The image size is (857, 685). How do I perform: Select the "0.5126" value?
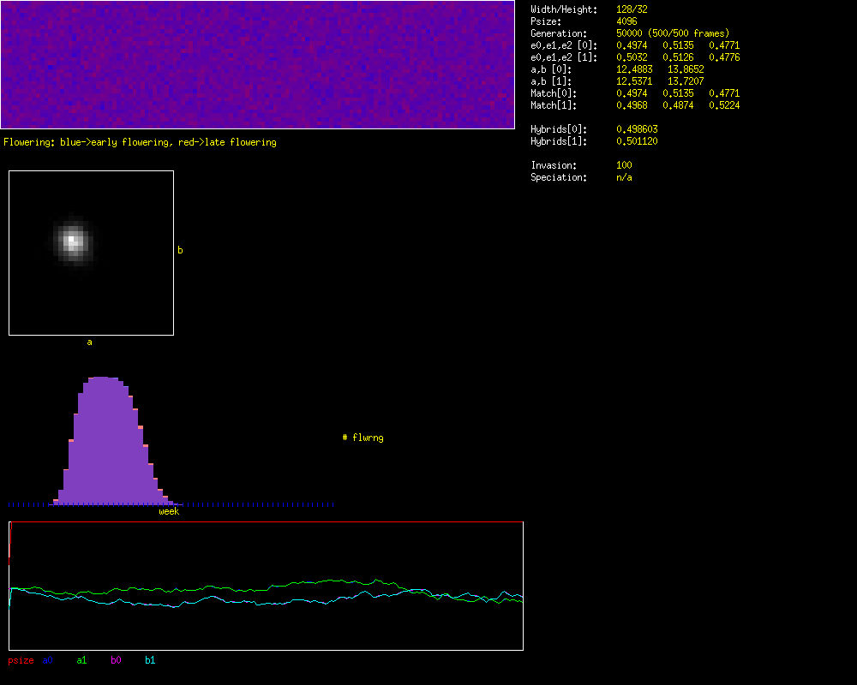tap(678, 58)
